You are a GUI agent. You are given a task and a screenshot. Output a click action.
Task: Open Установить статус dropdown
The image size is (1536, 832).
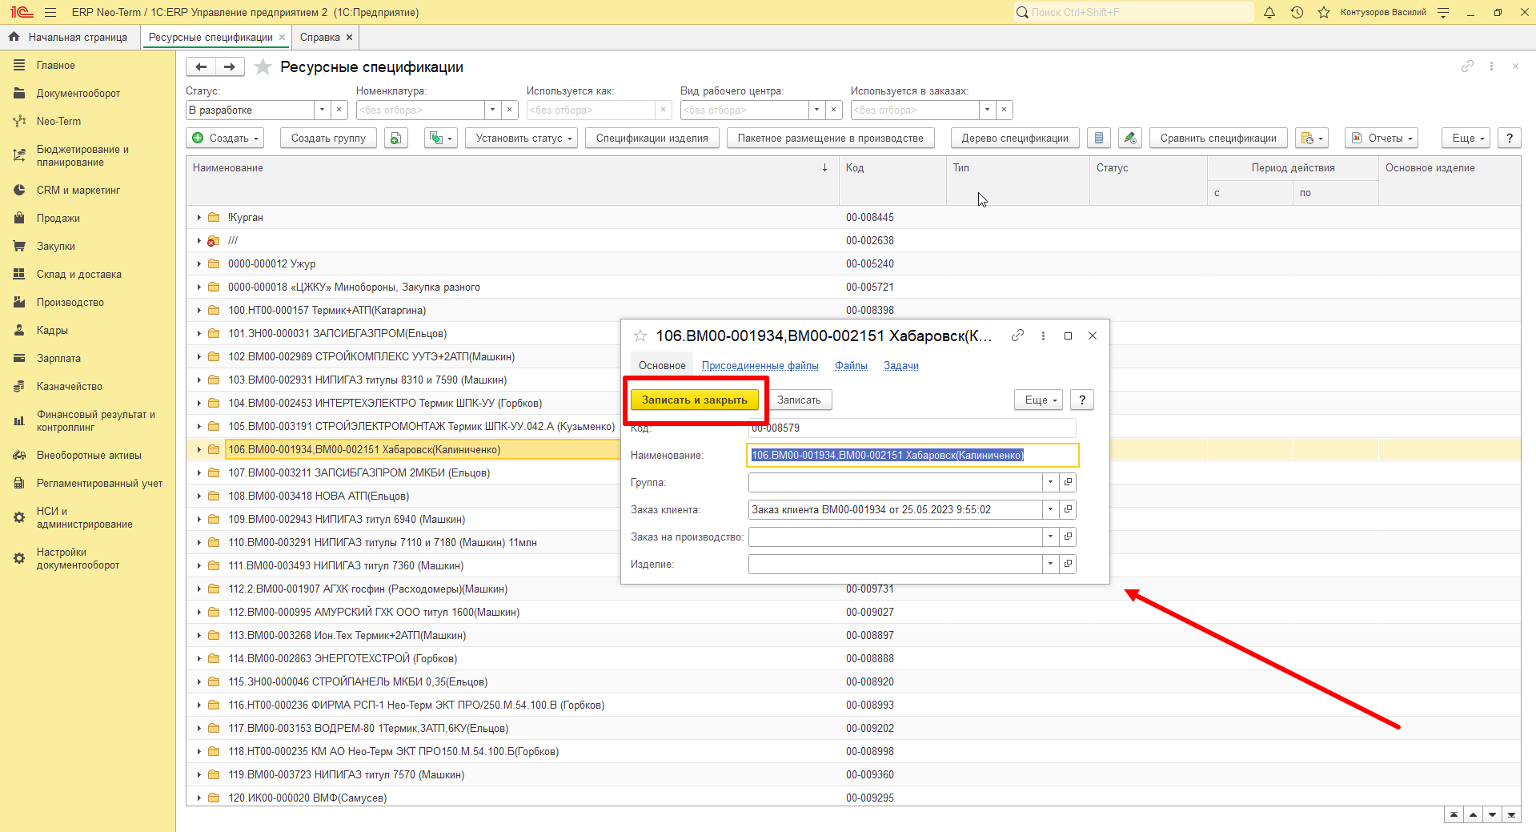pos(521,139)
